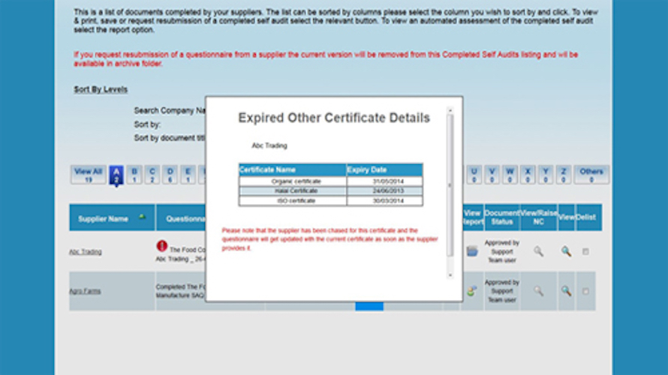This screenshot has width=668, height=375.
Task: Open View magnifier icon for Agro Farms
Action: [x=566, y=291]
